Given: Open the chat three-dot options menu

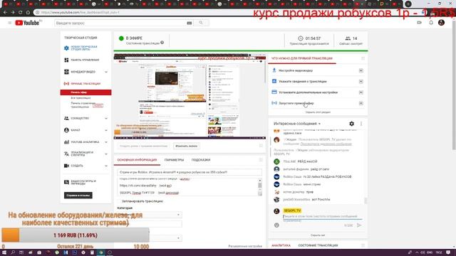Looking at the screenshot, I should (x=361, y=124).
